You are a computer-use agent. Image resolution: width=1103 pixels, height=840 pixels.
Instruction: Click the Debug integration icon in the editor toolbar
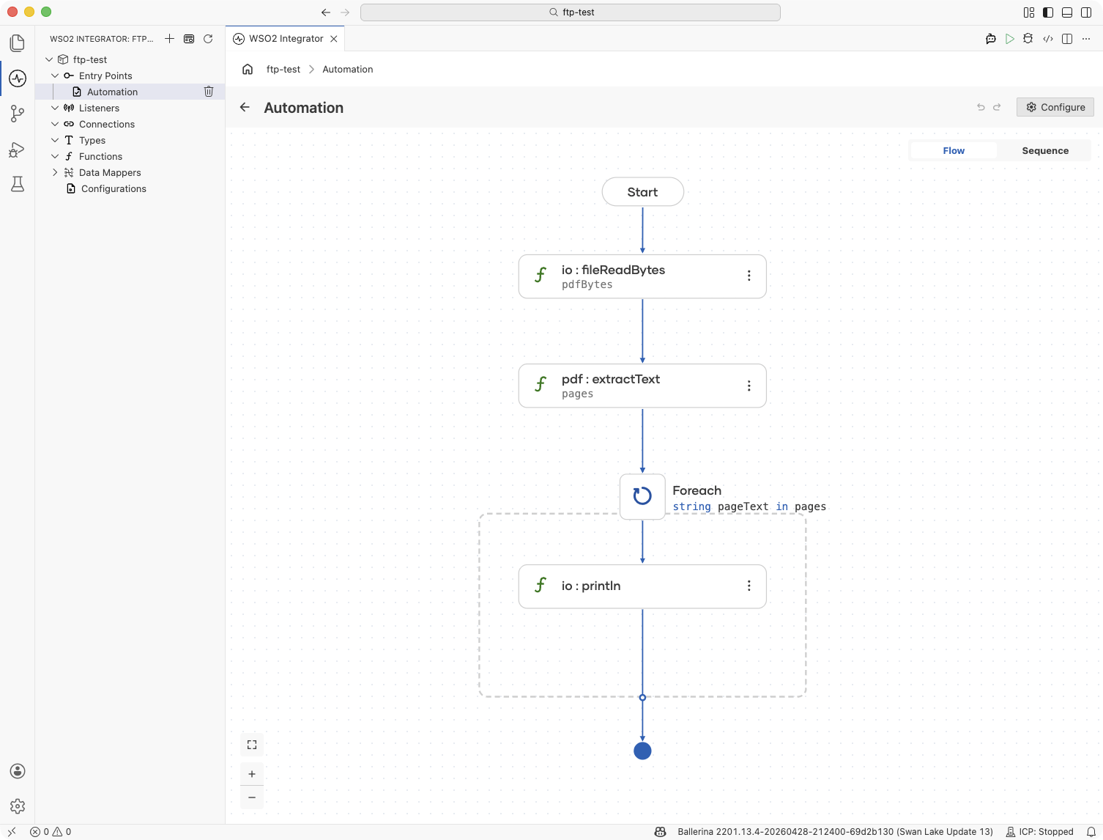click(x=1028, y=39)
